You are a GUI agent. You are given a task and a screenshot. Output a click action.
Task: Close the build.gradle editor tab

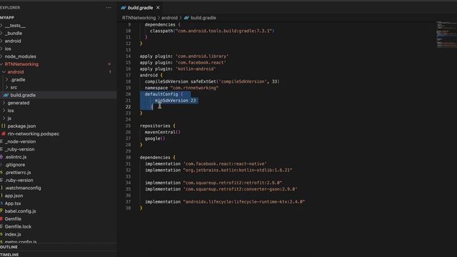tap(158, 8)
